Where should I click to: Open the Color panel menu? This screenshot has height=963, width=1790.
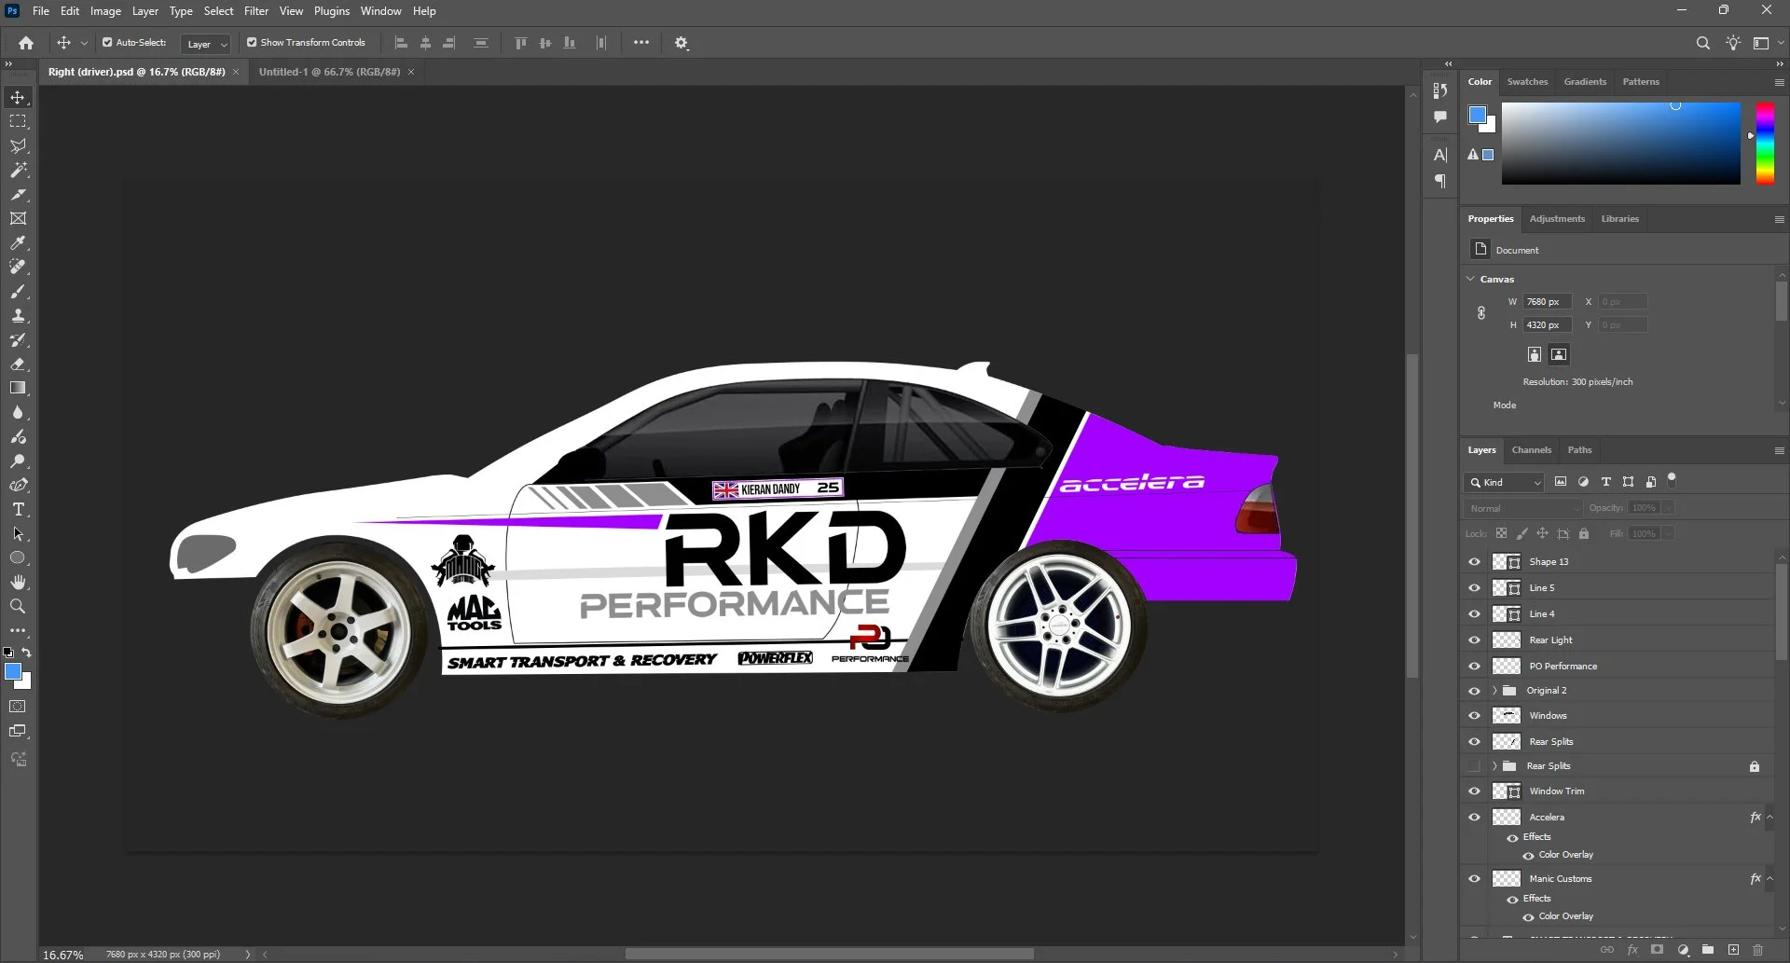pyautogui.click(x=1779, y=82)
